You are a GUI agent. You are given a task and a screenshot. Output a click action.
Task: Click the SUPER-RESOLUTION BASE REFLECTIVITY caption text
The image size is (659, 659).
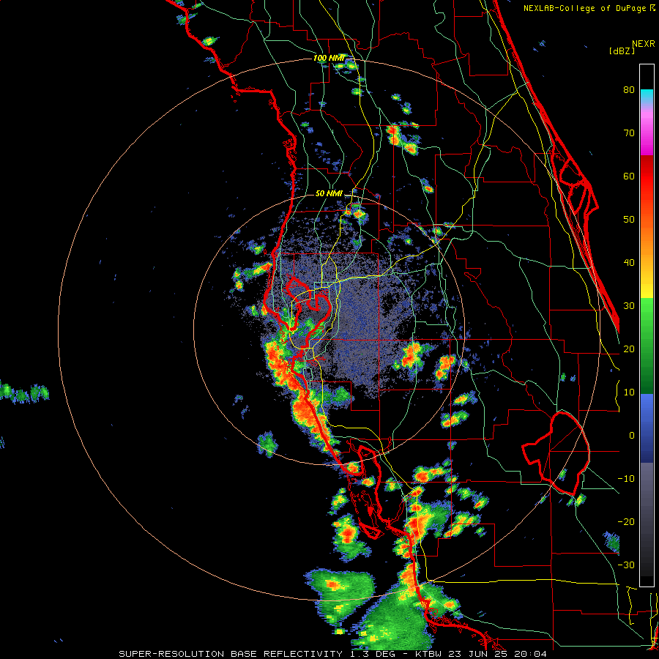coord(231,654)
